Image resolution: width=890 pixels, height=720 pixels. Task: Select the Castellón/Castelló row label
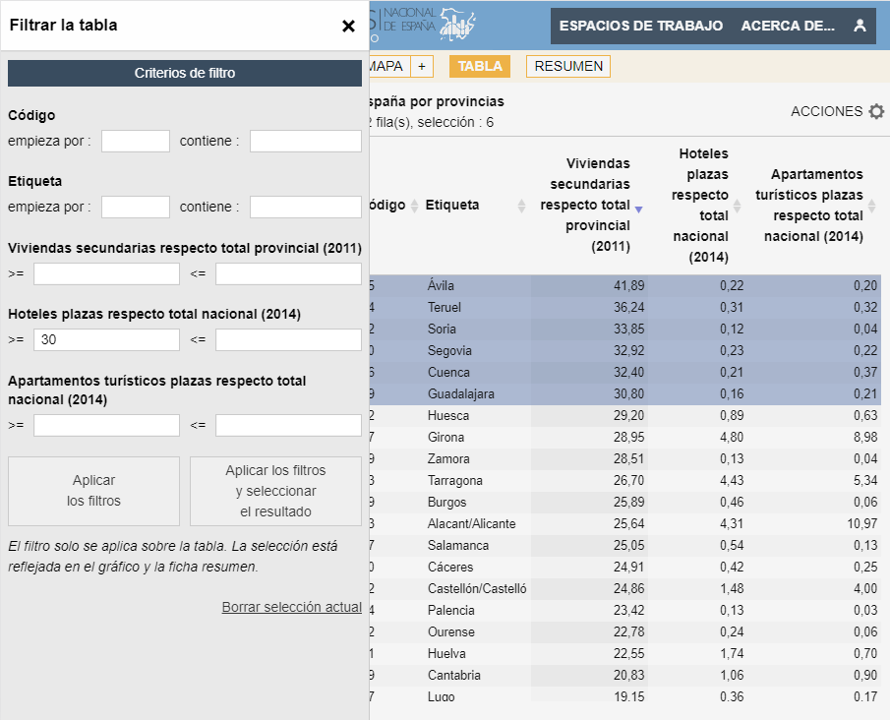coord(477,588)
